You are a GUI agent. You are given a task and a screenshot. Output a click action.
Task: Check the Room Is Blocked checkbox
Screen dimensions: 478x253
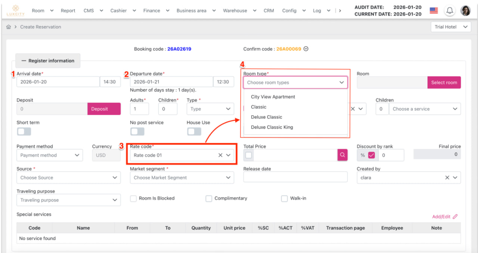pyautogui.click(x=134, y=198)
